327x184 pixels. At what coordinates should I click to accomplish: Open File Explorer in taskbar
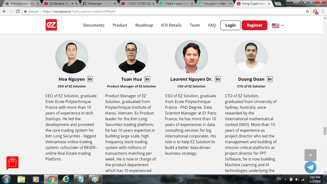point(21,179)
